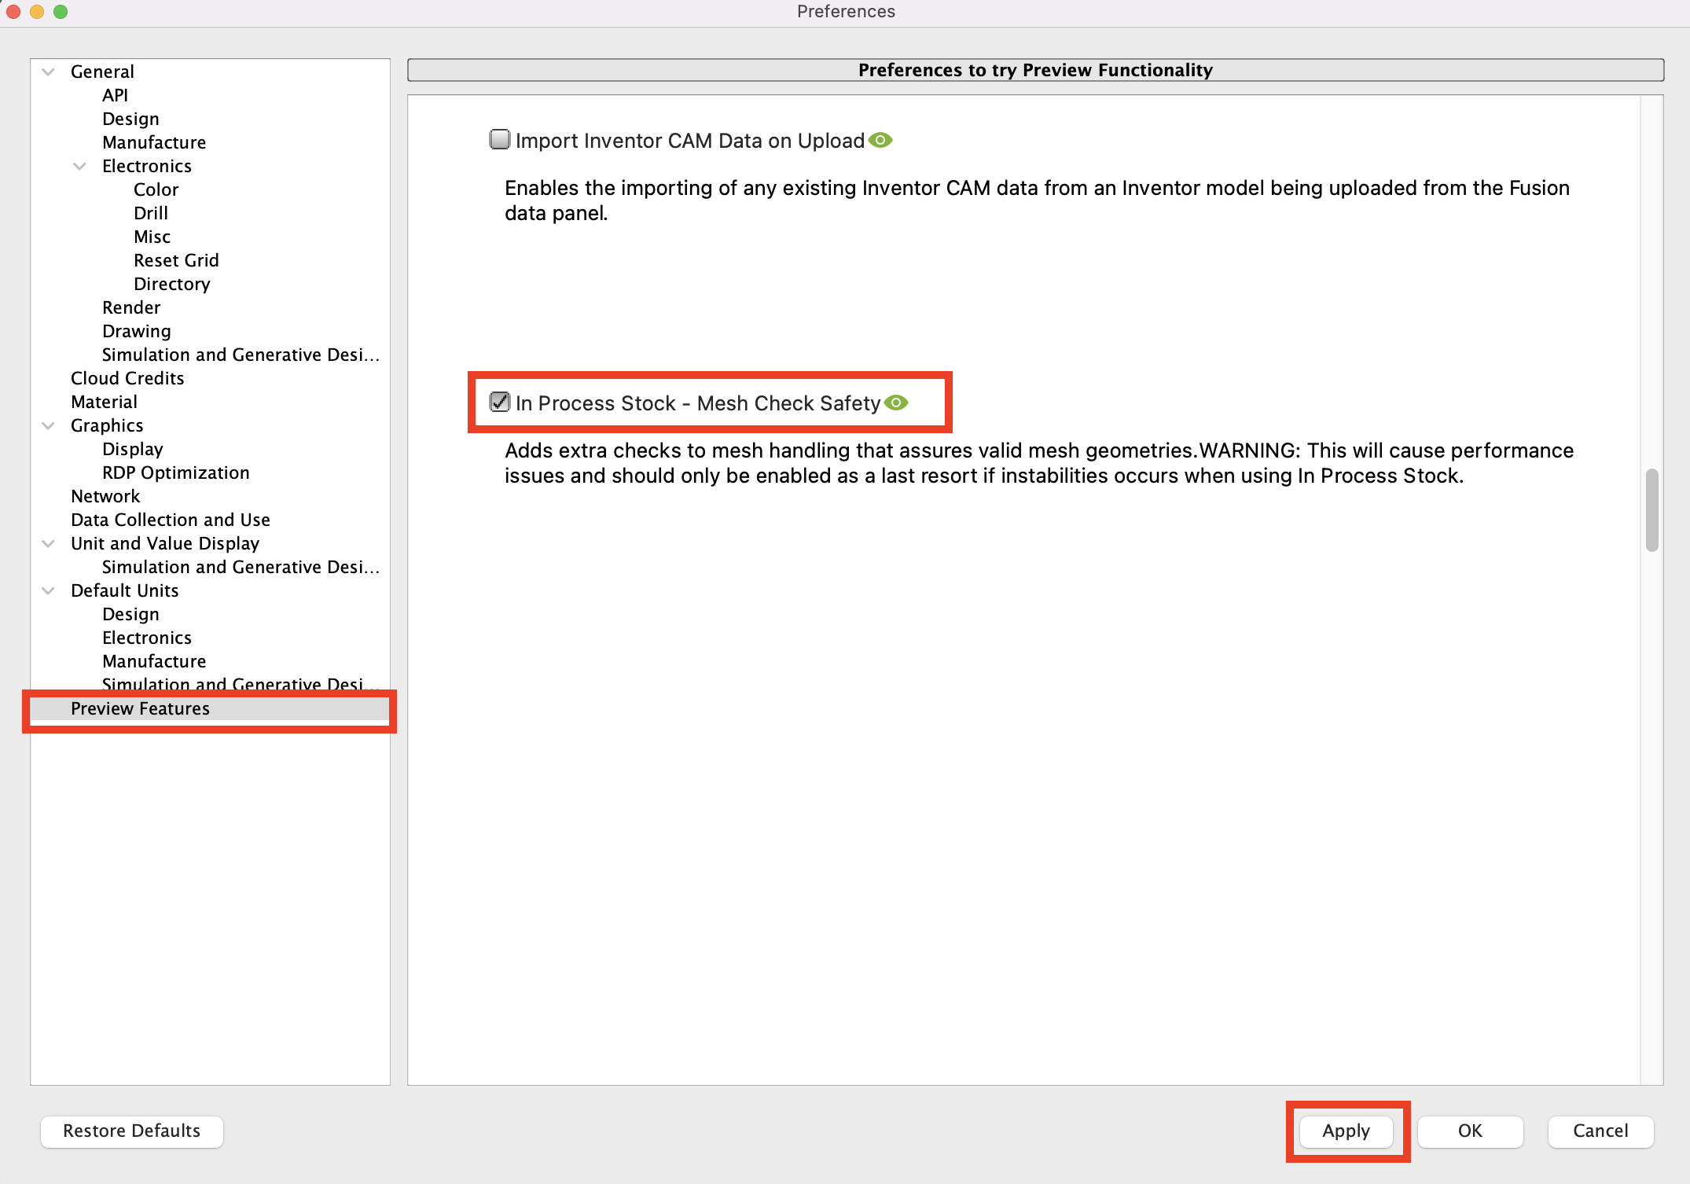1690x1184 pixels.
Task: Click the eye icon beside Mesh Check Safety
Action: click(896, 403)
